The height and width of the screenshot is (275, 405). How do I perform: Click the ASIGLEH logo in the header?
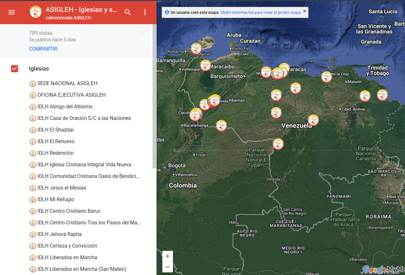[35, 12]
